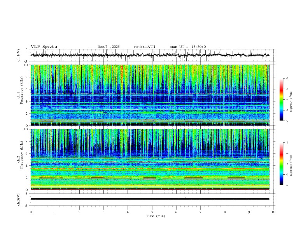Click ch.1 "Frequency (kHz)" axis label
Viewport: 308px width, 238px height.
(22, 90)
